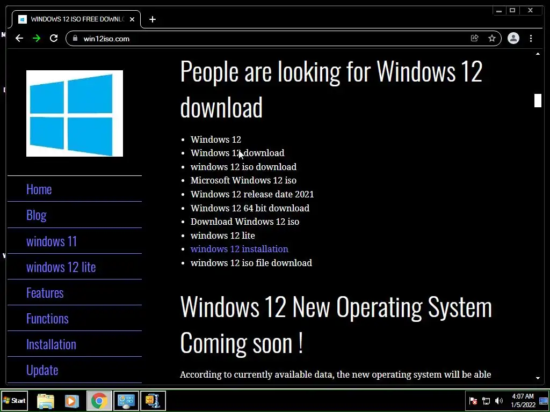
Task: Open the network tray icon
Action: [x=486, y=401]
